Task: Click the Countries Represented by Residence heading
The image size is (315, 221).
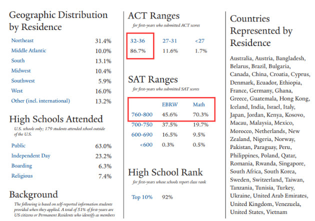Action: (x=261, y=31)
